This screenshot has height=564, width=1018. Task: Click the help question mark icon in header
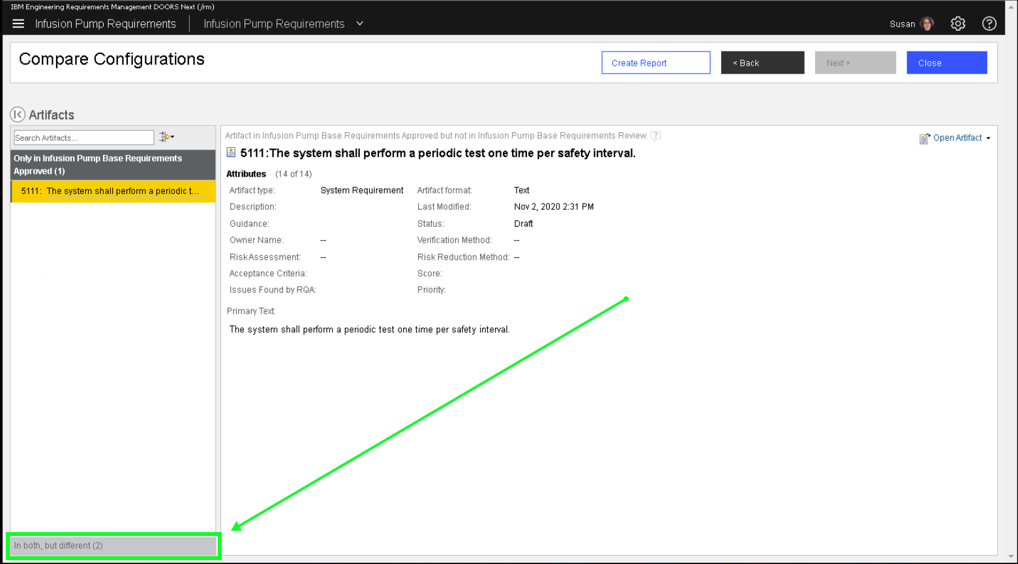pyautogui.click(x=989, y=24)
